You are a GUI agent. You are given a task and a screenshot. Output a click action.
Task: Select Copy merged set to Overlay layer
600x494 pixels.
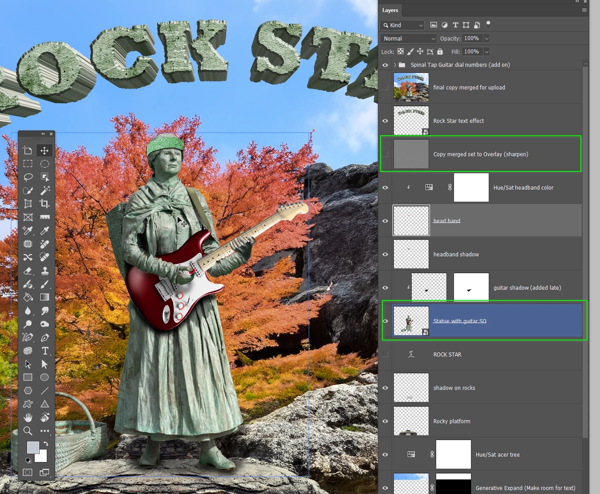tap(487, 154)
